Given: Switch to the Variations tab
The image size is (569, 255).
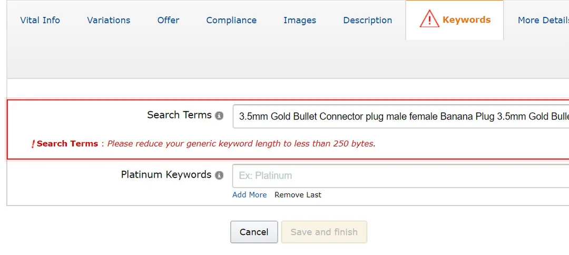Looking at the screenshot, I should coord(109,20).
